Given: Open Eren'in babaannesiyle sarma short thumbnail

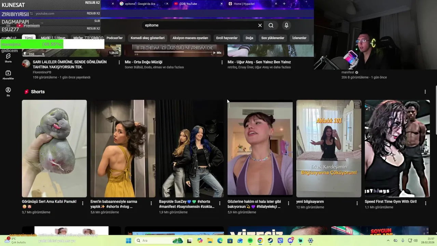Looking at the screenshot, I should 123,148.
